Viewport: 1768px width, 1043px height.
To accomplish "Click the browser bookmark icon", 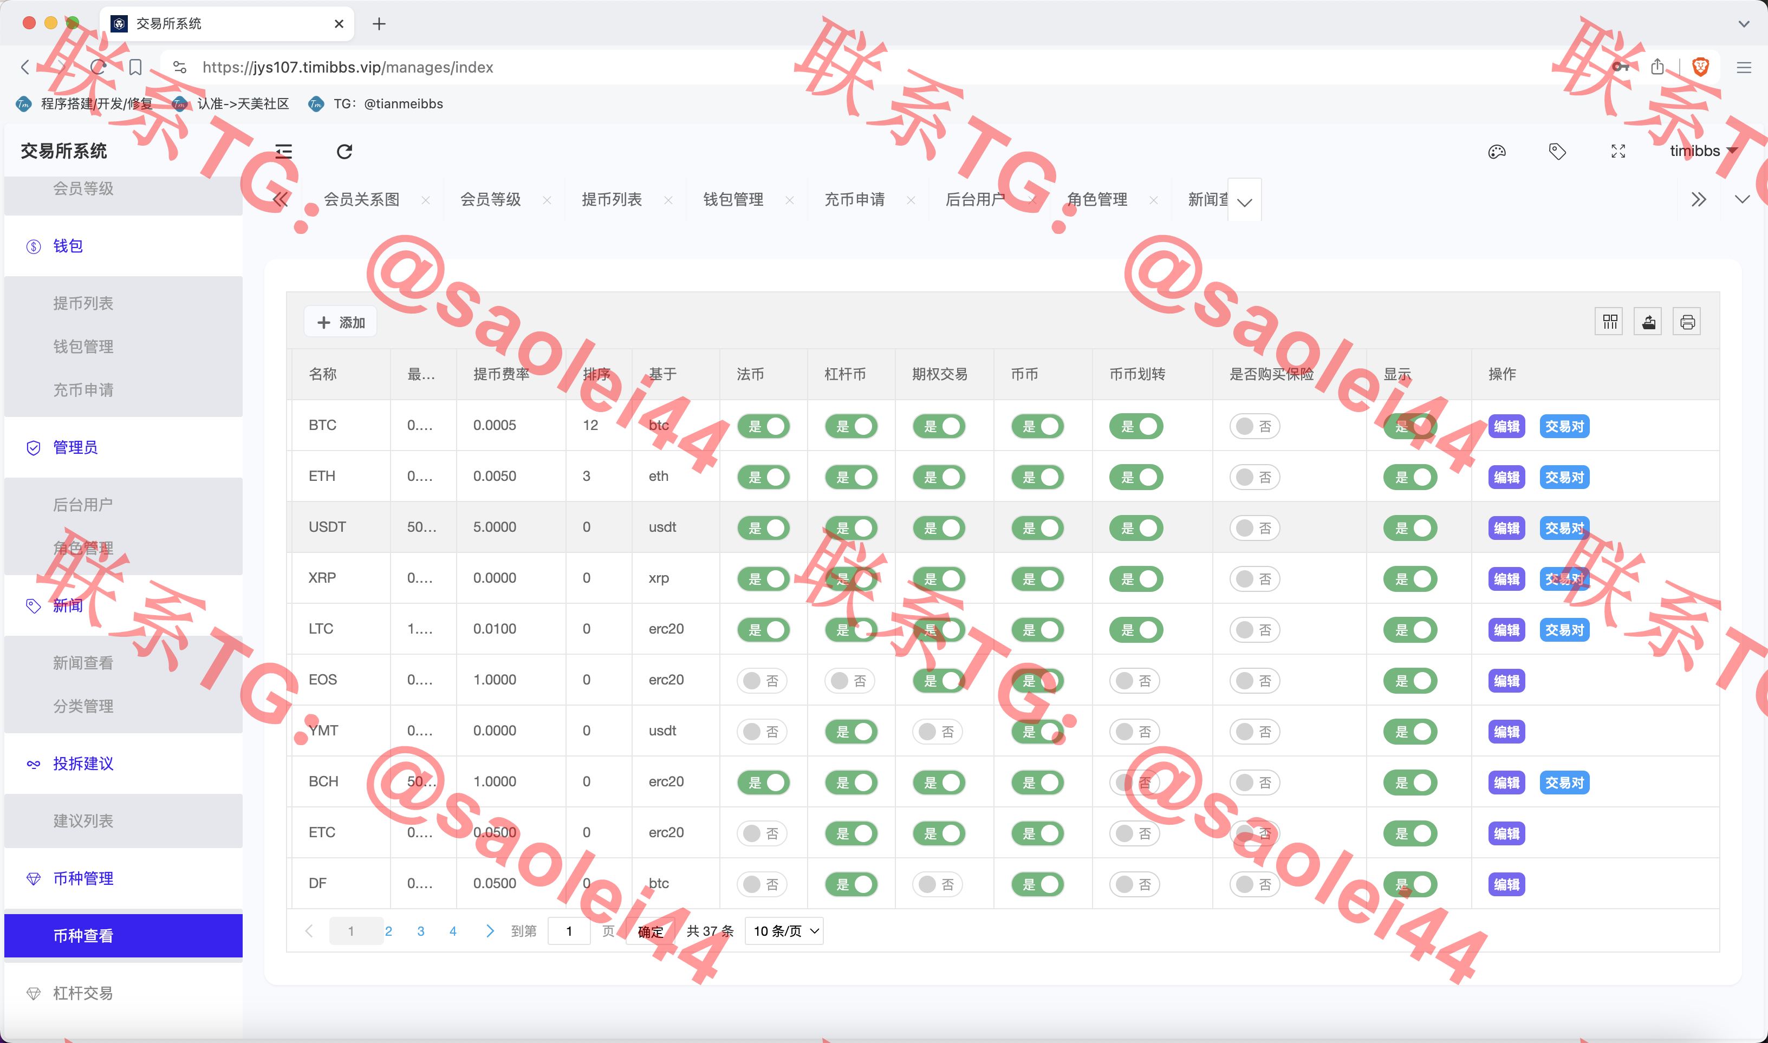I will pos(135,67).
